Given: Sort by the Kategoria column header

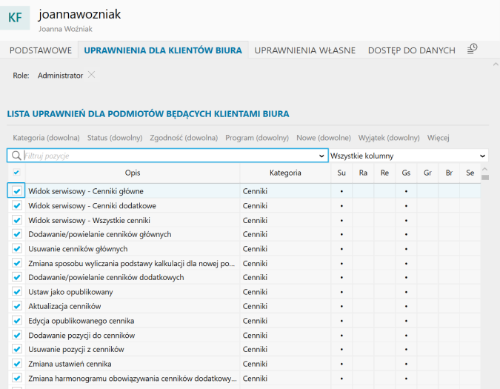Looking at the screenshot, I should coord(285,173).
